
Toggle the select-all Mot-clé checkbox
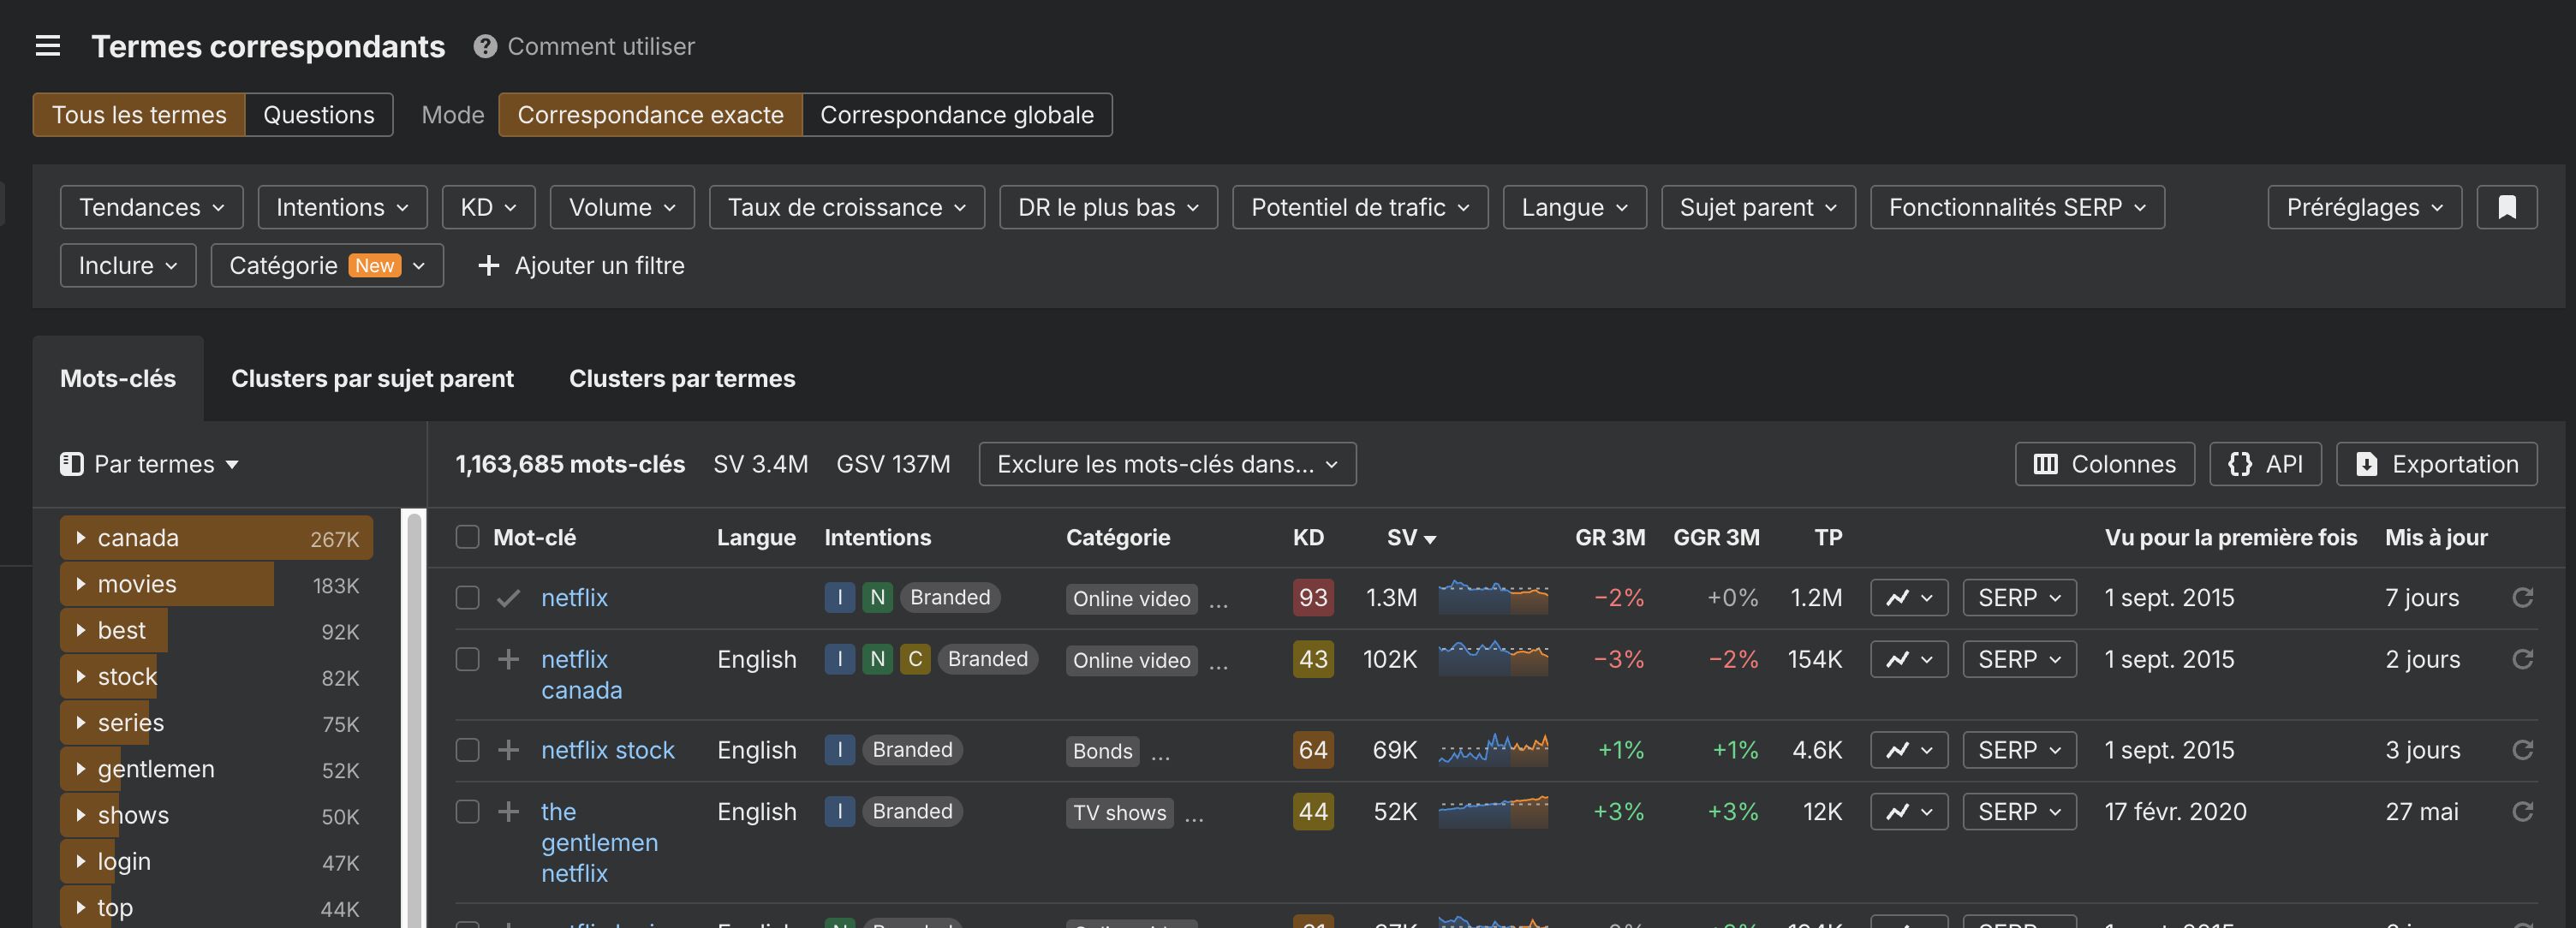click(467, 537)
